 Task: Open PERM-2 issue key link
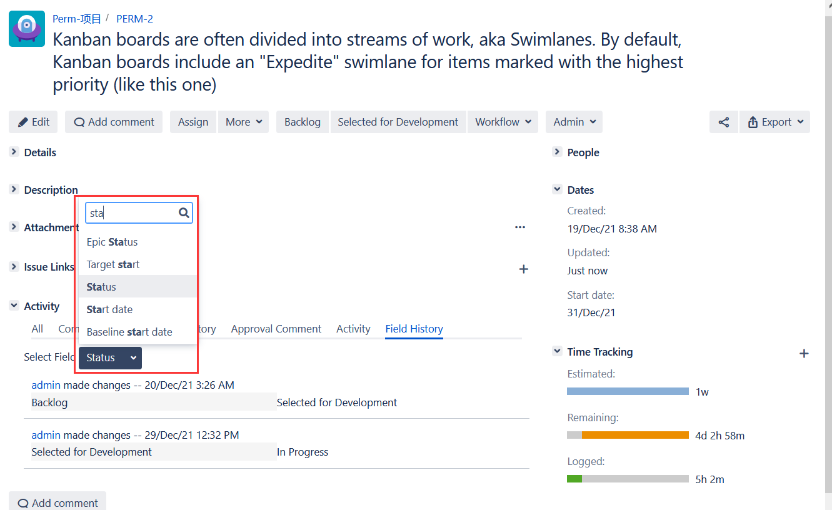tap(134, 19)
